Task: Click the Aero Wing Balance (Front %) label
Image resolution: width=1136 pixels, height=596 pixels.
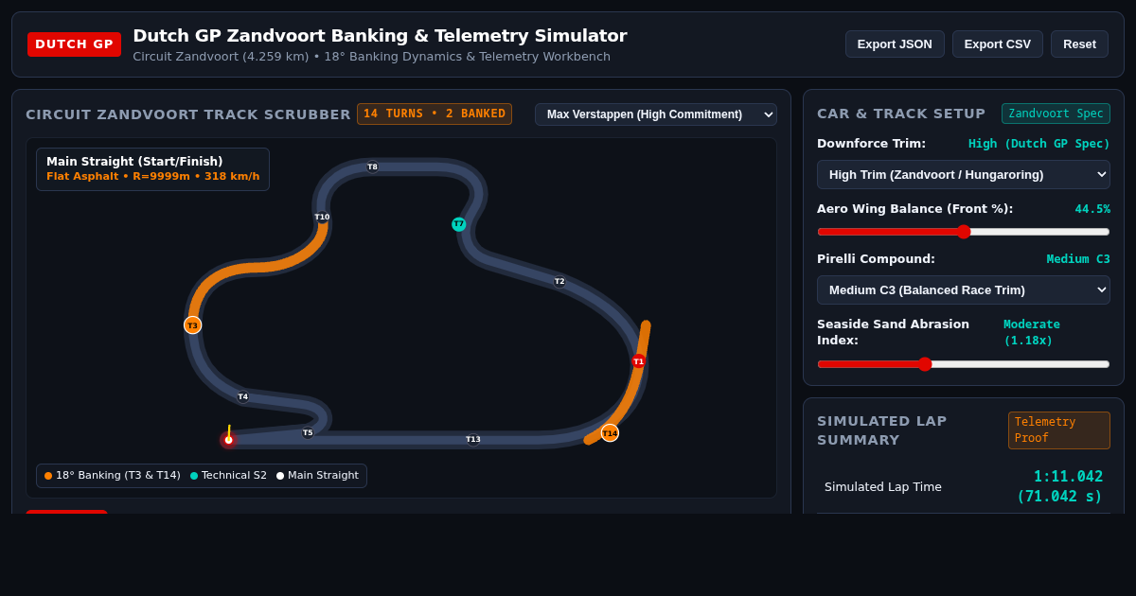Action: pos(914,209)
